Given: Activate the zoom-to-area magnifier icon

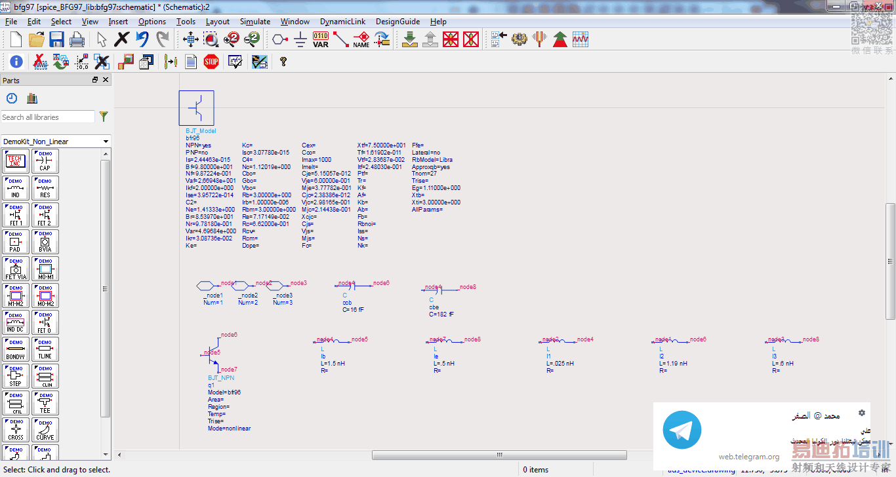Looking at the screenshot, I should 211,39.
